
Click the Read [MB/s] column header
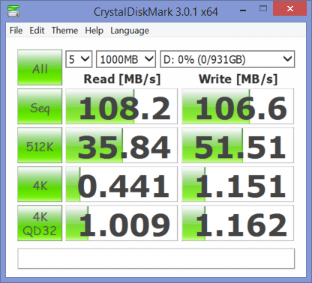(x=121, y=79)
